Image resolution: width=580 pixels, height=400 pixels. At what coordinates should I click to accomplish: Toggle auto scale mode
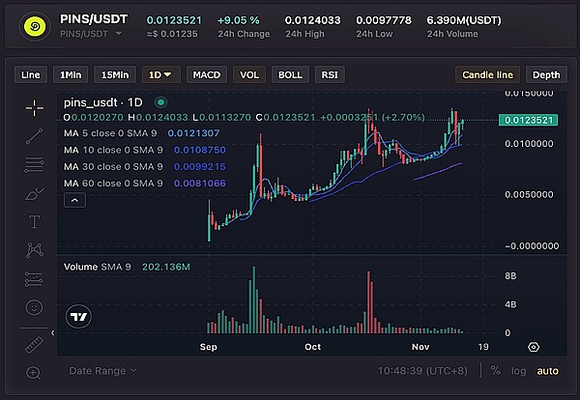tap(548, 370)
